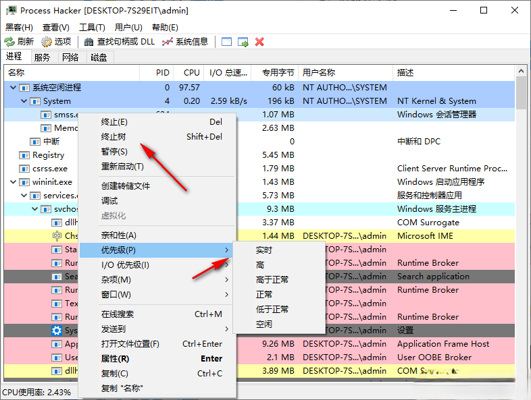Click the Search application row icon

pos(57,277)
